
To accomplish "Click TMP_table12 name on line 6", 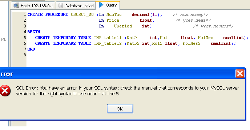I will coord(108,43).
